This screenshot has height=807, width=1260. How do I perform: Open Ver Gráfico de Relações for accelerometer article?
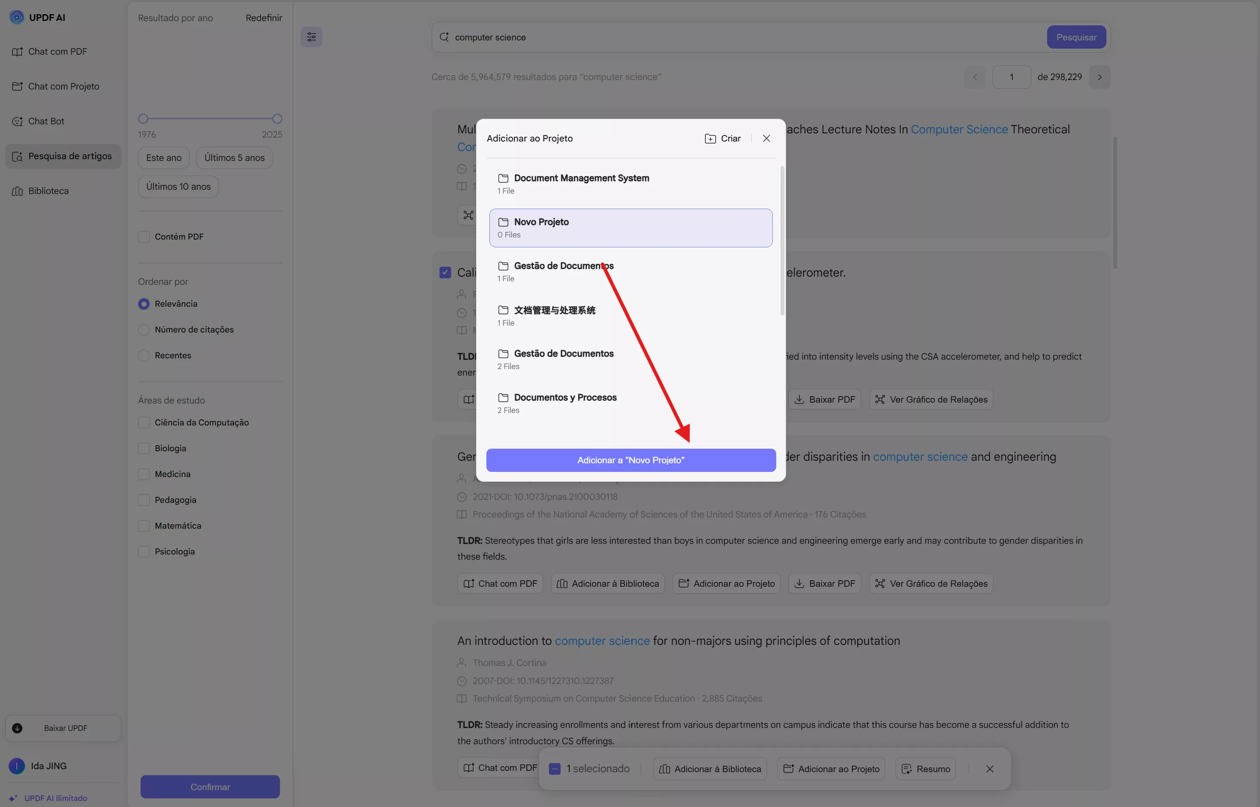tap(931, 399)
